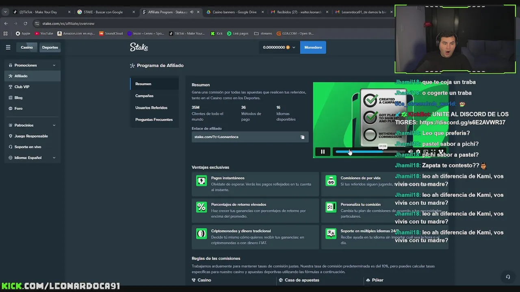Select the Deportes button in the header
Screen dimensions: 520x292
click(x=50, y=47)
